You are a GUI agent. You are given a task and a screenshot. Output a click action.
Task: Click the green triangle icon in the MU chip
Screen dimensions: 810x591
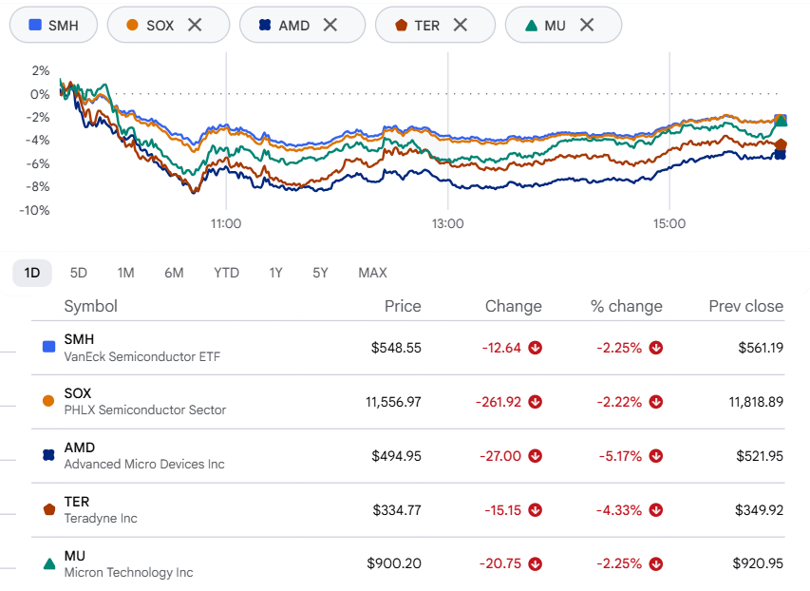531,25
